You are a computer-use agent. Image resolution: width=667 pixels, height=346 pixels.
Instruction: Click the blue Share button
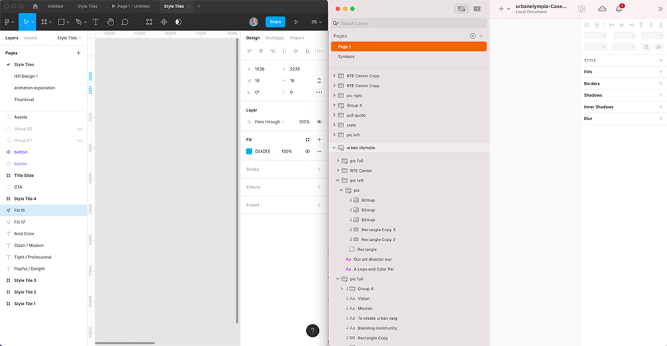click(275, 22)
